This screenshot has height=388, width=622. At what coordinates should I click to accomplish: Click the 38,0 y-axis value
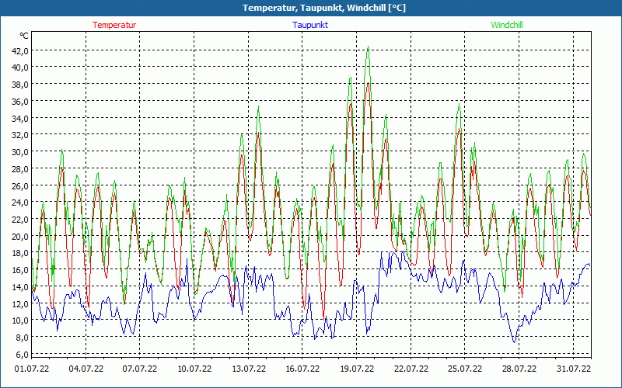pyautogui.click(x=20, y=85)
